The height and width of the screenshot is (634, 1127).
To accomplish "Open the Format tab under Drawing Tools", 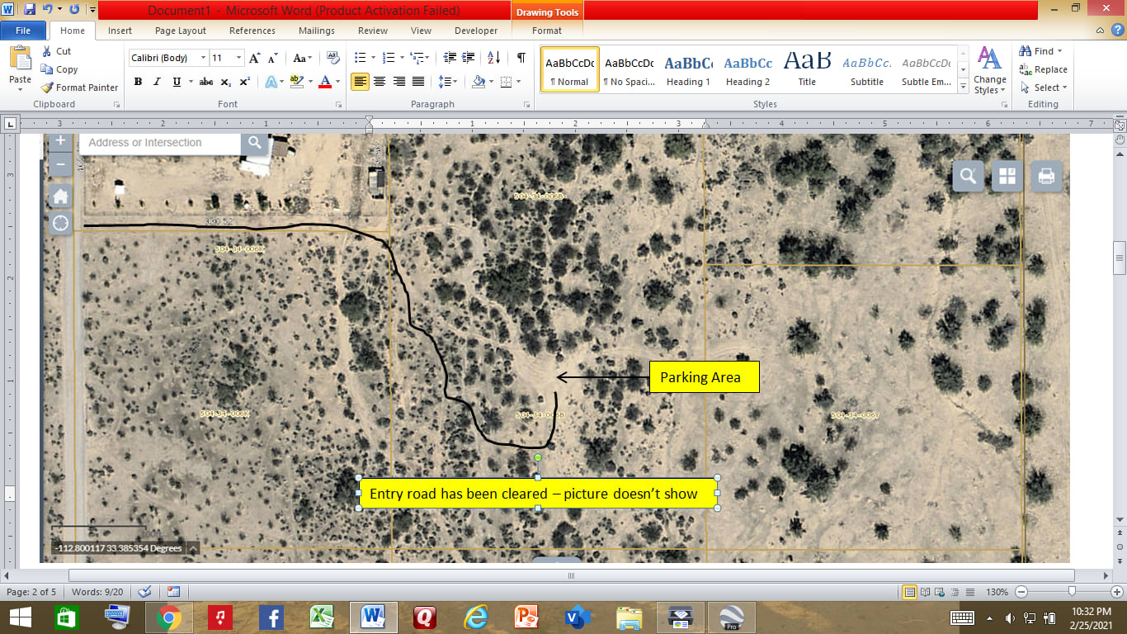I will coord(546,31).
